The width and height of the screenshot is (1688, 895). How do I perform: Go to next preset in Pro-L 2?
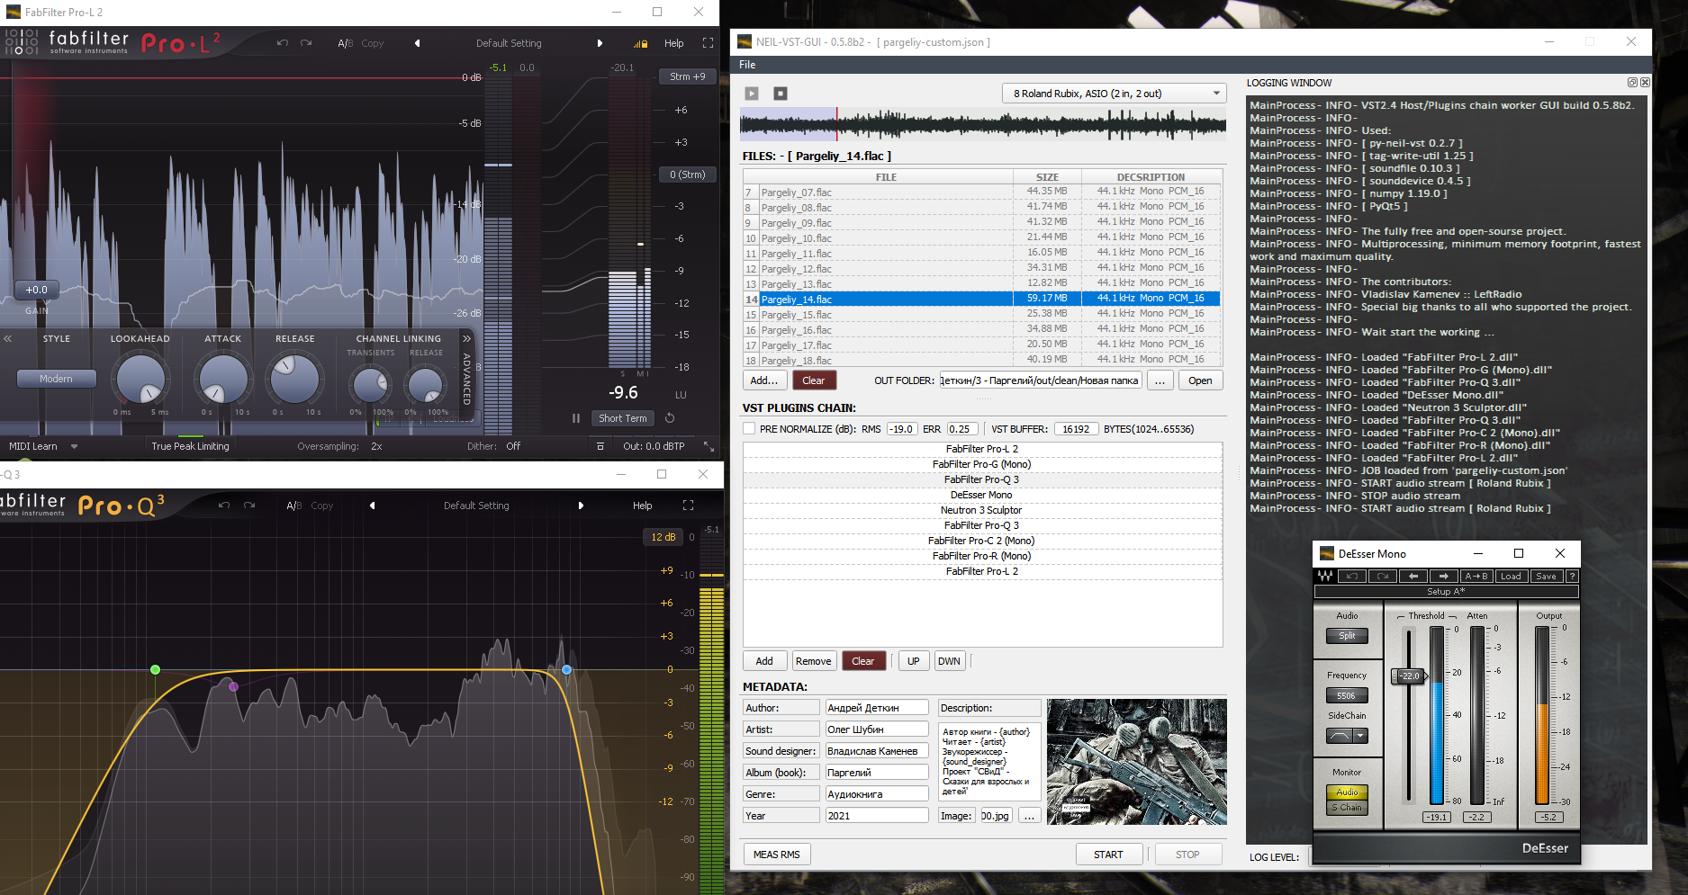[600, 43]
